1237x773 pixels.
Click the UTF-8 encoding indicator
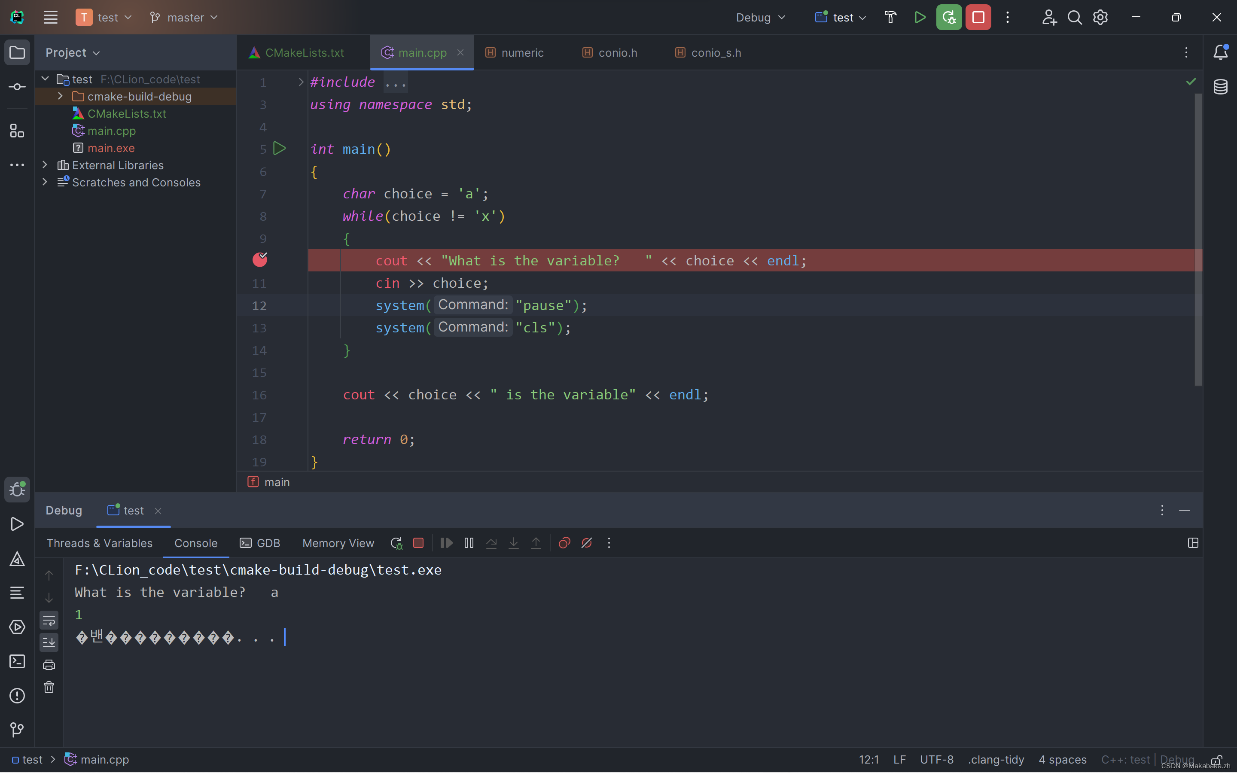pyautogui.click(x=938, y=760)
